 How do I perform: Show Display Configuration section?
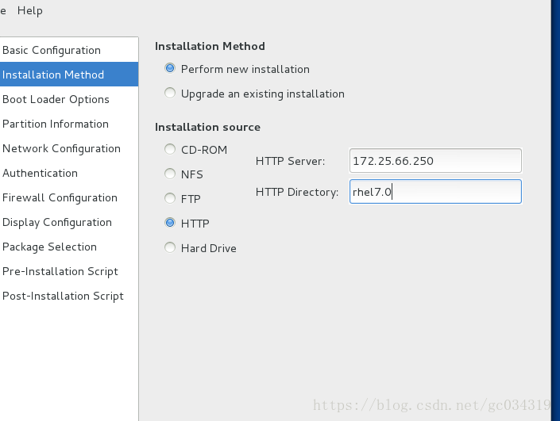coord(57,222)
